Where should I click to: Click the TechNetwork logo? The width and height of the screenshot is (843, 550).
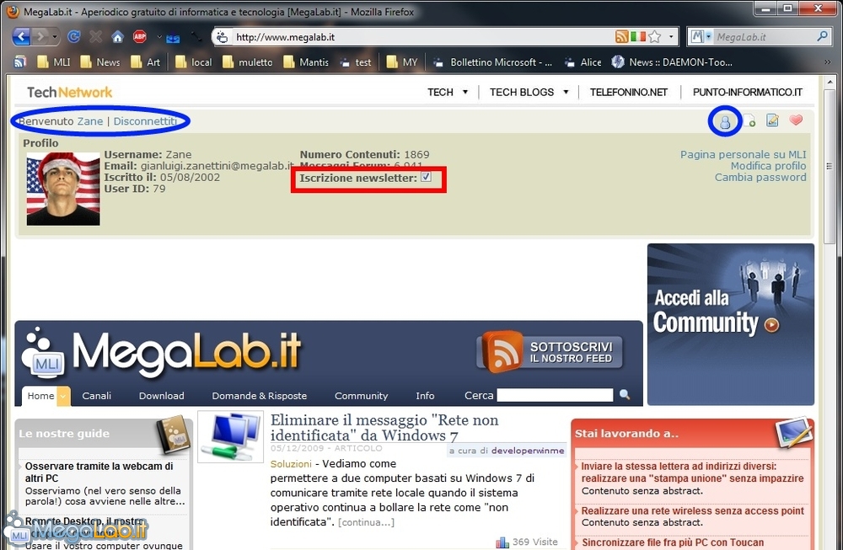(x=70, y=93)
